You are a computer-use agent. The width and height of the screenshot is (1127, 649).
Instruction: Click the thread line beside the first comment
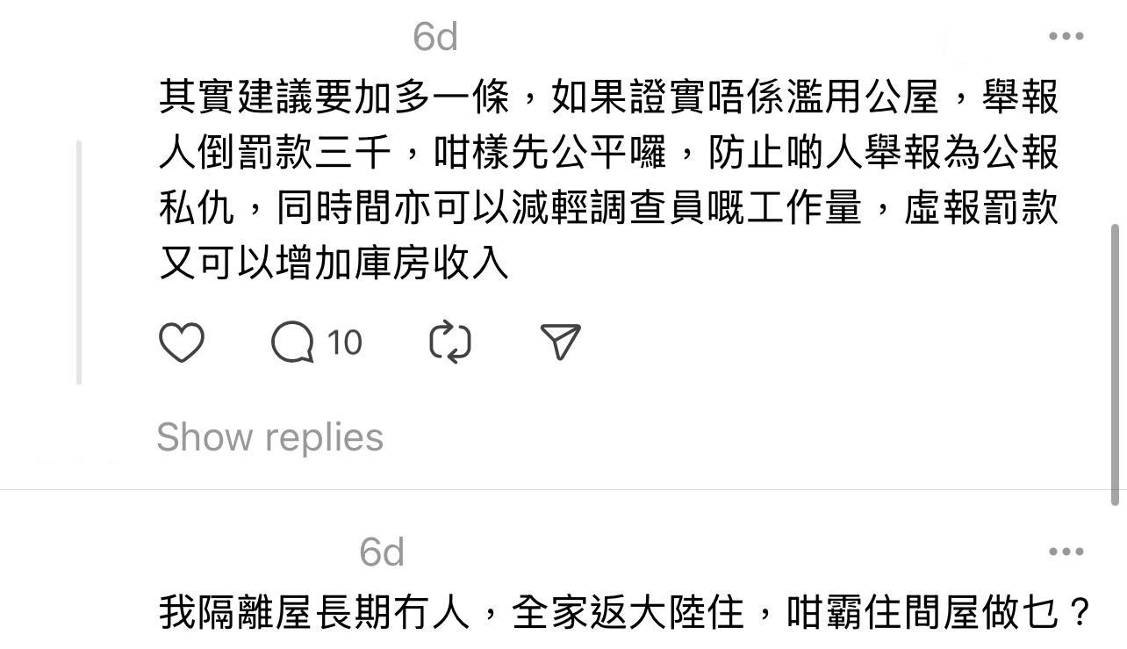coord(79,262)
